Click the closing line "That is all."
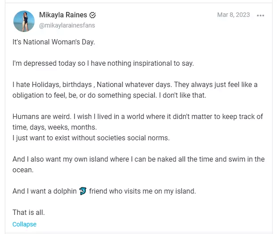The height and width of the screenshot is (234, 277). pos(28,213)
